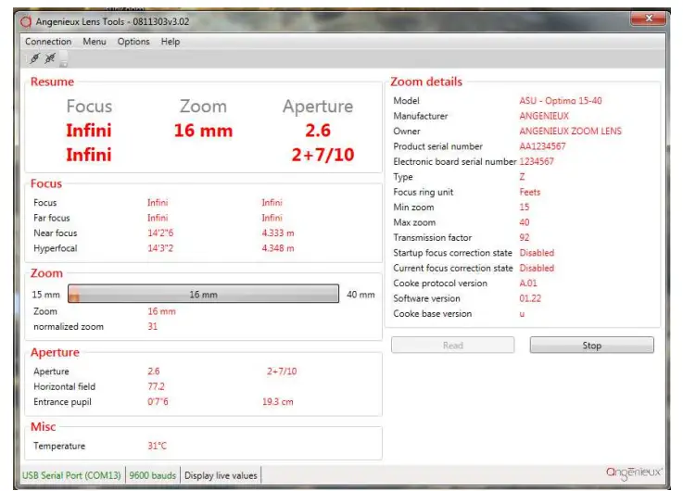
Task: Open the Menu menu
Action: pyautogui.click(x=95, y=42)
